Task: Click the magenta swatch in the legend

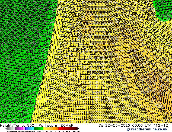Action: coord(22,128)
